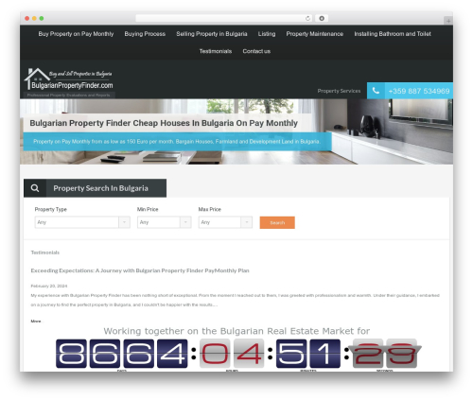The width and height of the screenshot is (473, 400).
Task: Click the days counter showing 8664
Action: click(x=122, y=354)
